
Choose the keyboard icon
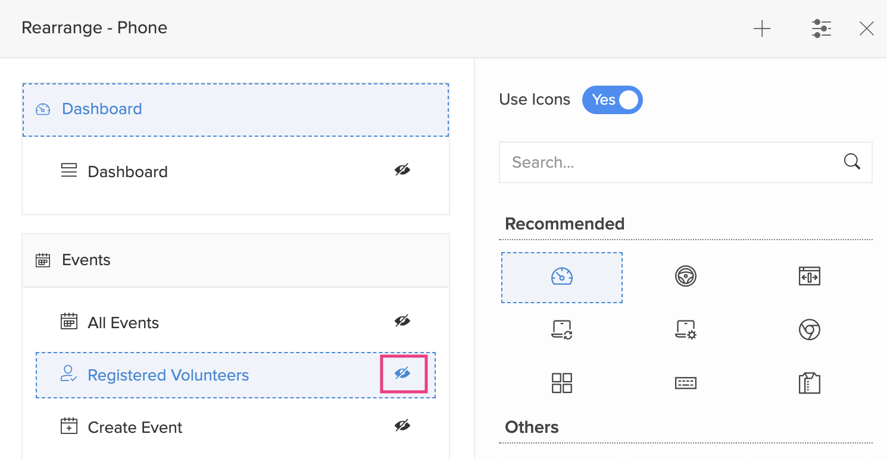point(686,383)
